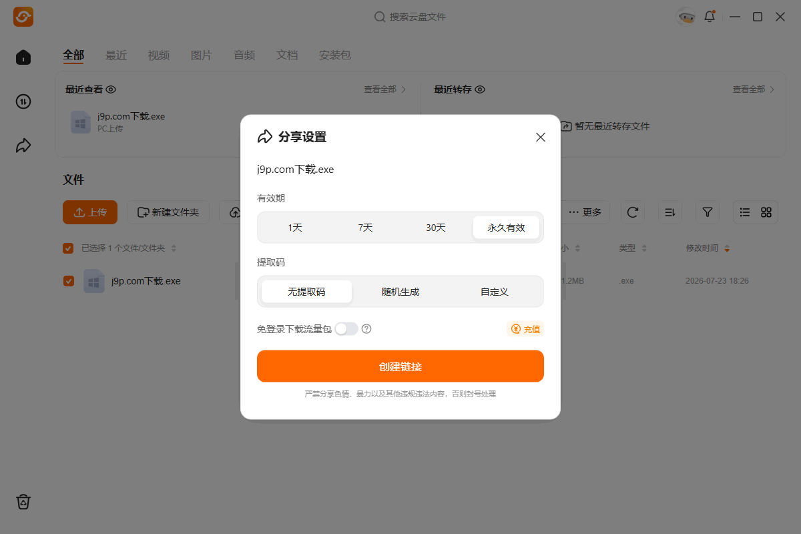Viewport: 801px width, 534px height.
Task: Open the sort order icon
Action: pyautogui.click(x=670, y=212)
